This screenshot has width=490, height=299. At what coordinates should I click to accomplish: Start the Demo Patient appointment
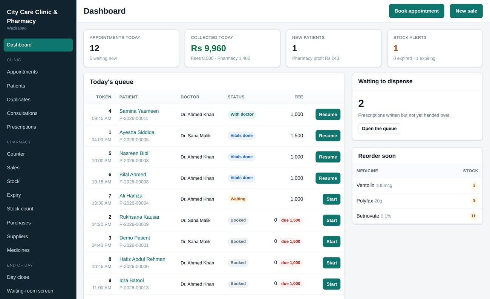pyautogui.click(x=332, y=242)
